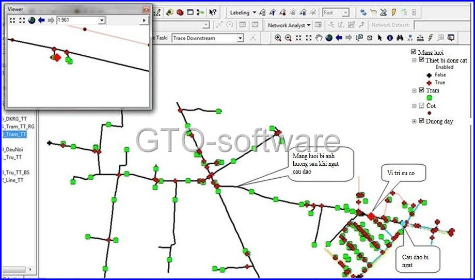Open the red ArcToolbox icon
The image size is (475, 280).
click(180, 12)
